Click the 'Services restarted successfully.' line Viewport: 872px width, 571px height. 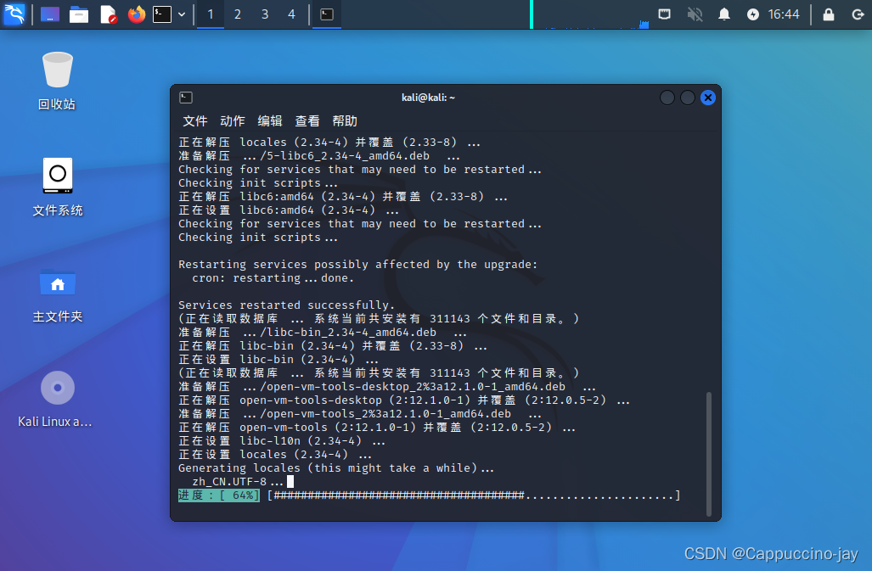[x=286, y=305]
